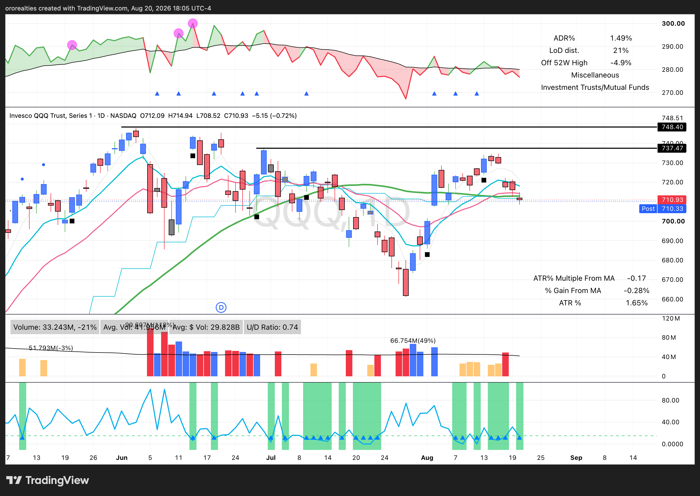Click the bold 700.00 price scale label

673,221
